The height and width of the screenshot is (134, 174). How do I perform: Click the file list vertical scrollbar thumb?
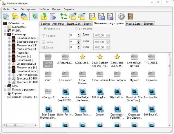coord(169,66)
